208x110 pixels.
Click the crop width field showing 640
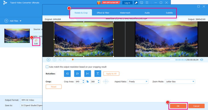(x=78, y=82)
